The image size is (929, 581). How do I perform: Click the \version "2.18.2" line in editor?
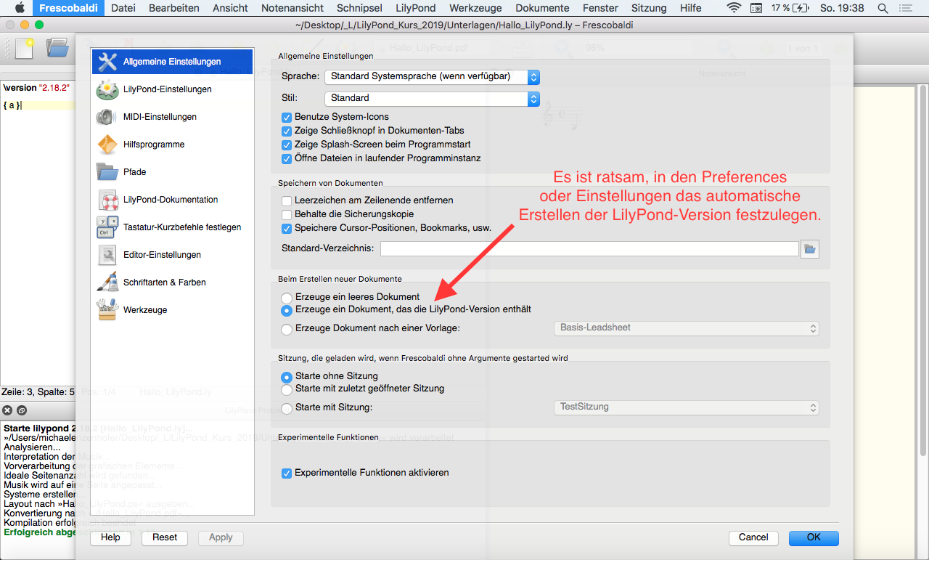point(36,88)
